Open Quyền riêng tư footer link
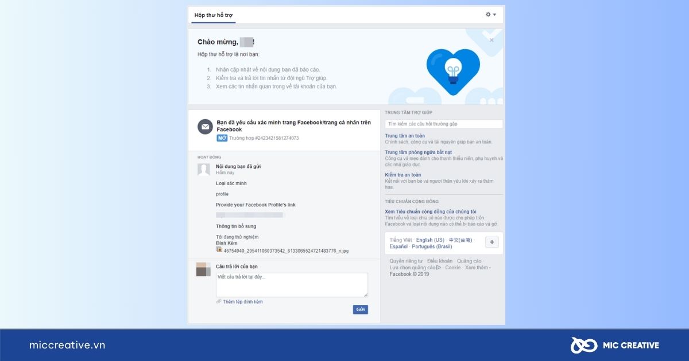This screenshot has height=361, width=689. coord(406,261)
